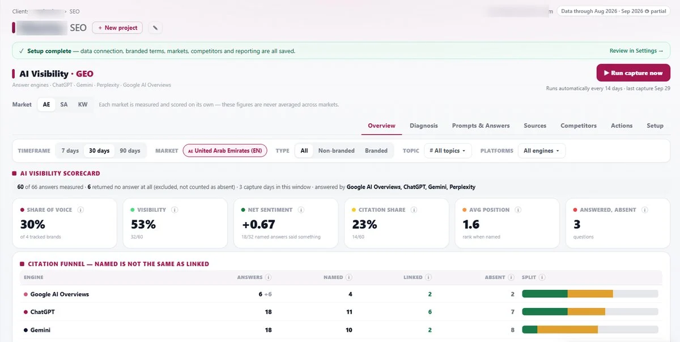Click Setup complete banner text
Screen dimensions: 680x342
161,51
